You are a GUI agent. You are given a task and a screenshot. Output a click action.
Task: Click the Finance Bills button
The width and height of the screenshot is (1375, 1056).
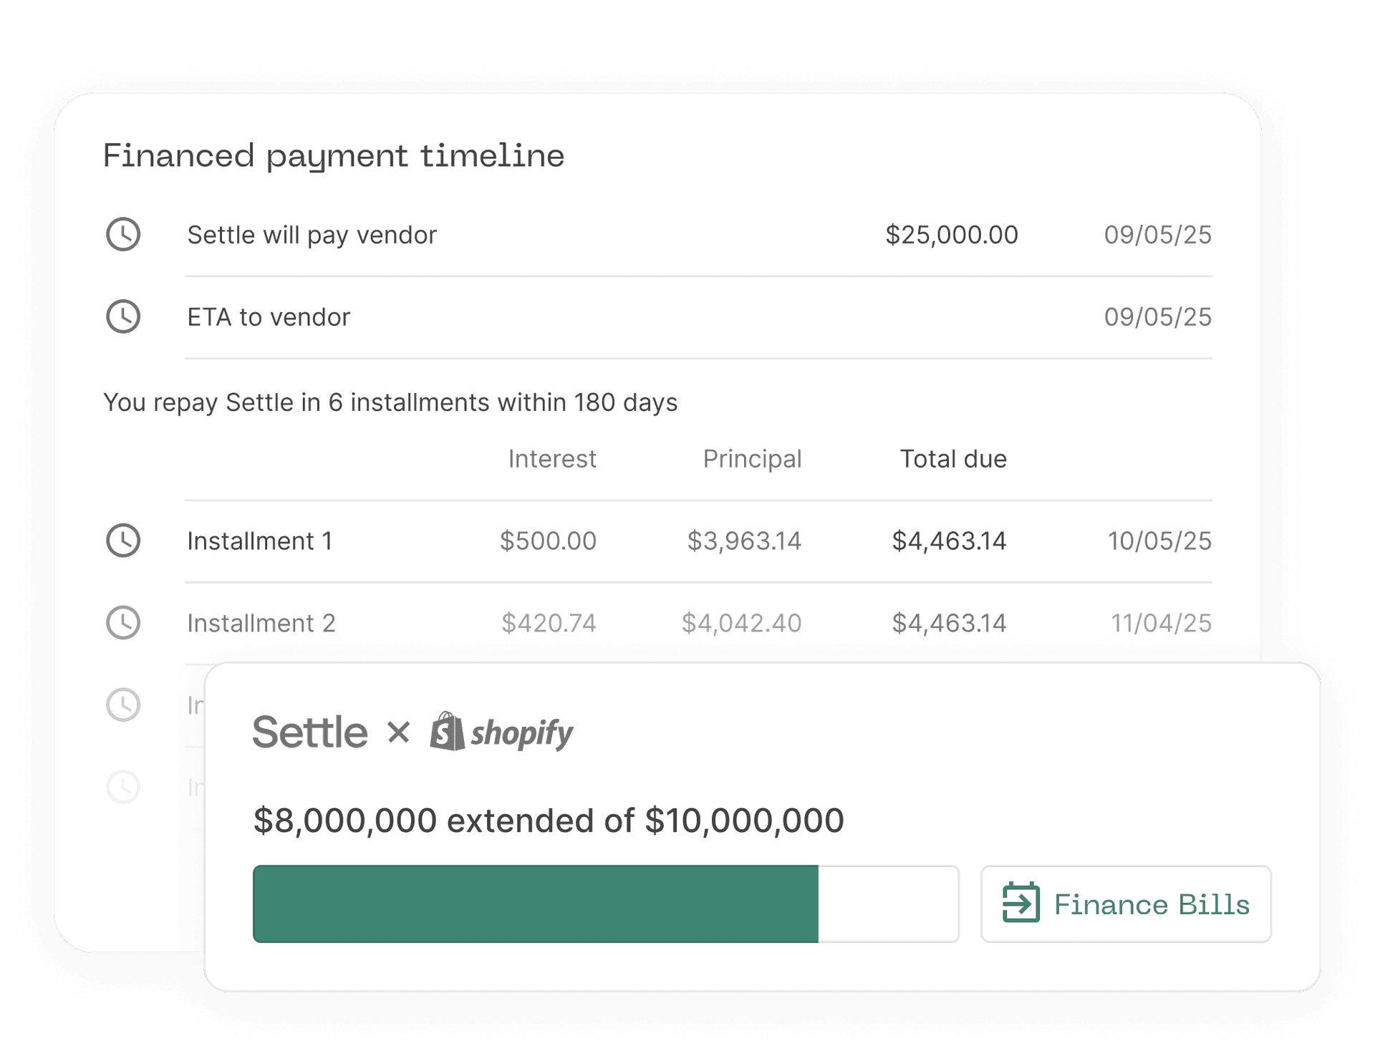point(1126,904)
